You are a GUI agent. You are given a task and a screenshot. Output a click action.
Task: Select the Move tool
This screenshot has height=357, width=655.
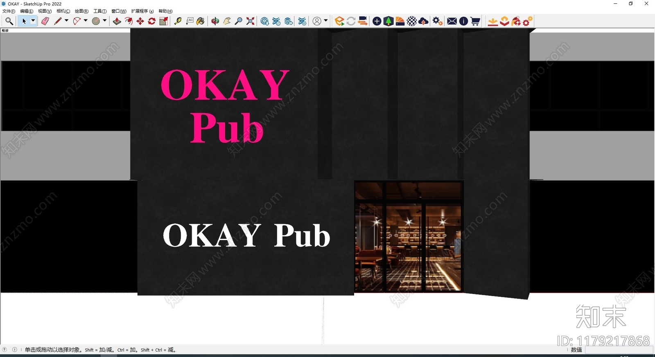click(x=140, y=21)
